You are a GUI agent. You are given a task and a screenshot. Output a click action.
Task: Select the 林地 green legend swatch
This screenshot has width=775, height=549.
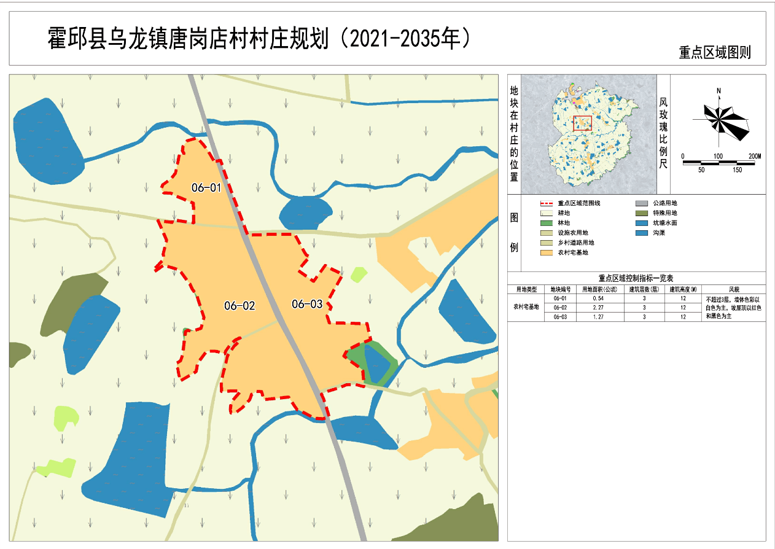[546, 223]
